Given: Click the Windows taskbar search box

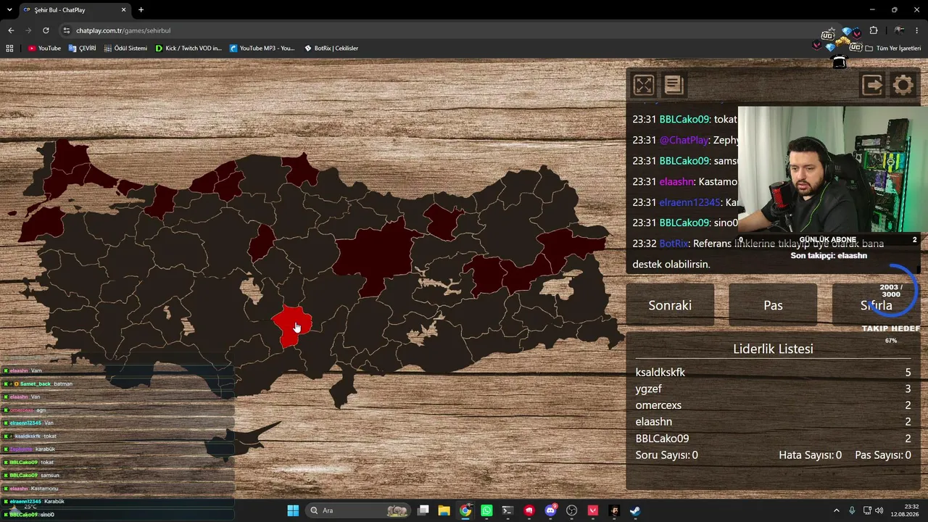Looking at the screenshot, I should [359, 510].
